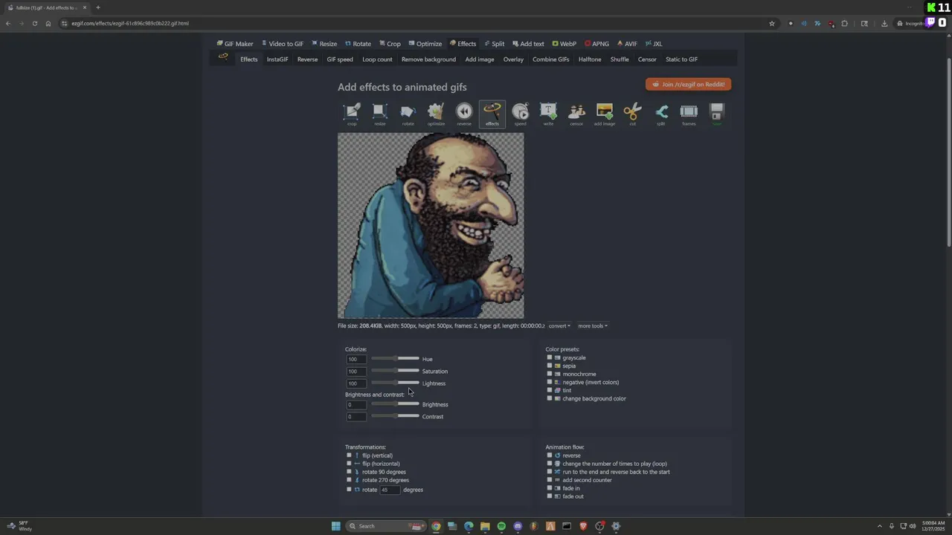Adjust the Saturation slider
Image resolution: width=952 pixels, height=535 pixels.
pos(395,371)
